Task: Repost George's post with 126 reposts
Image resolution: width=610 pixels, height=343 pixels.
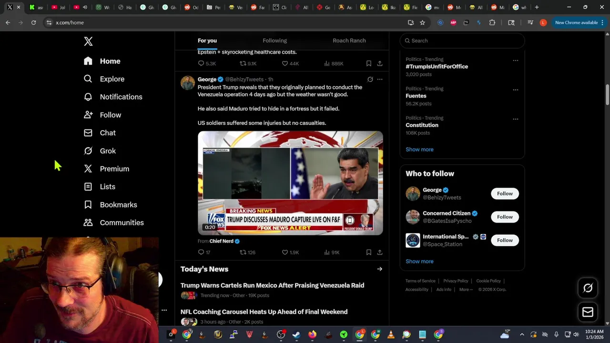Action: tap(248, 252)
